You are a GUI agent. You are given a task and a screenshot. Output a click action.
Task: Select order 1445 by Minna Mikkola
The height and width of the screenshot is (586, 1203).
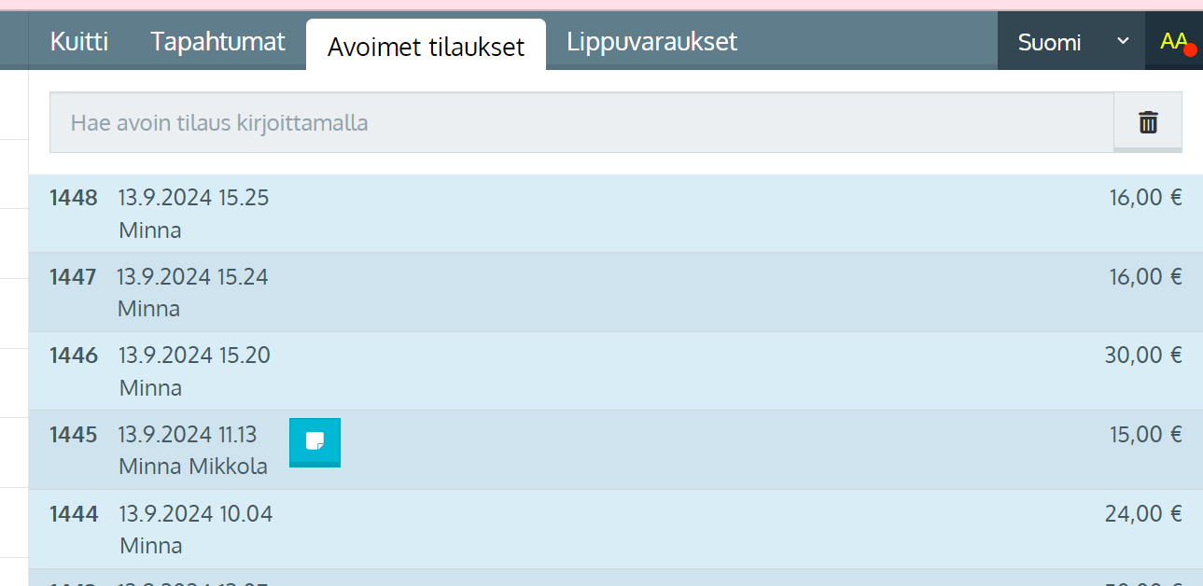[x=616, y=450]
